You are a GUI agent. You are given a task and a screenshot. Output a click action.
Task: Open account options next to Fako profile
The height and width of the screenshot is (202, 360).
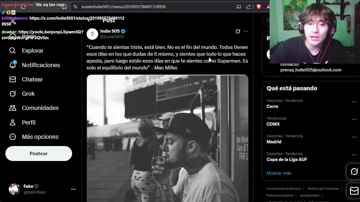73,189
